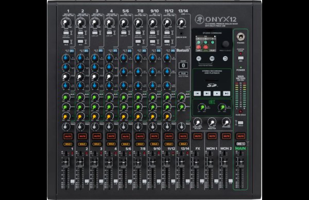Mute channel 4
The width and height of the screenshot is (309, 200).
coord(111,136)
